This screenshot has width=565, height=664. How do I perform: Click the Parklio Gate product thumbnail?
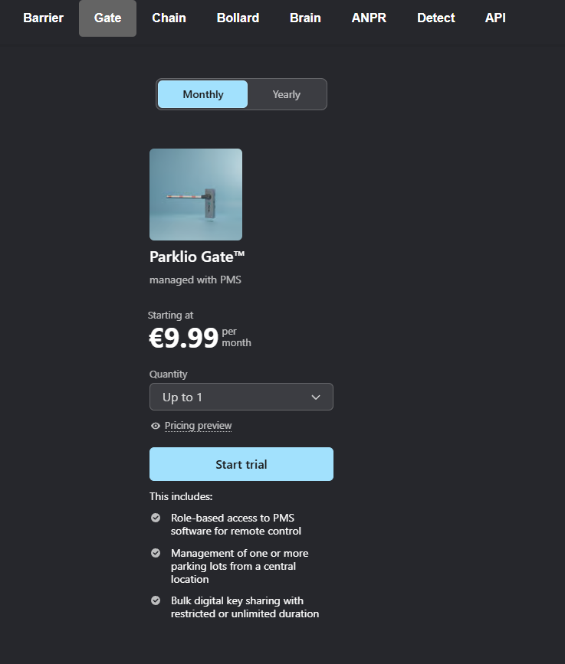pyautogui.click(x=195, y=195)
